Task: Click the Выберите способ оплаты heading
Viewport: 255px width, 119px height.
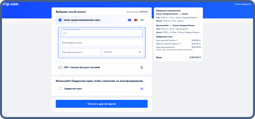Action: (71, 12)
